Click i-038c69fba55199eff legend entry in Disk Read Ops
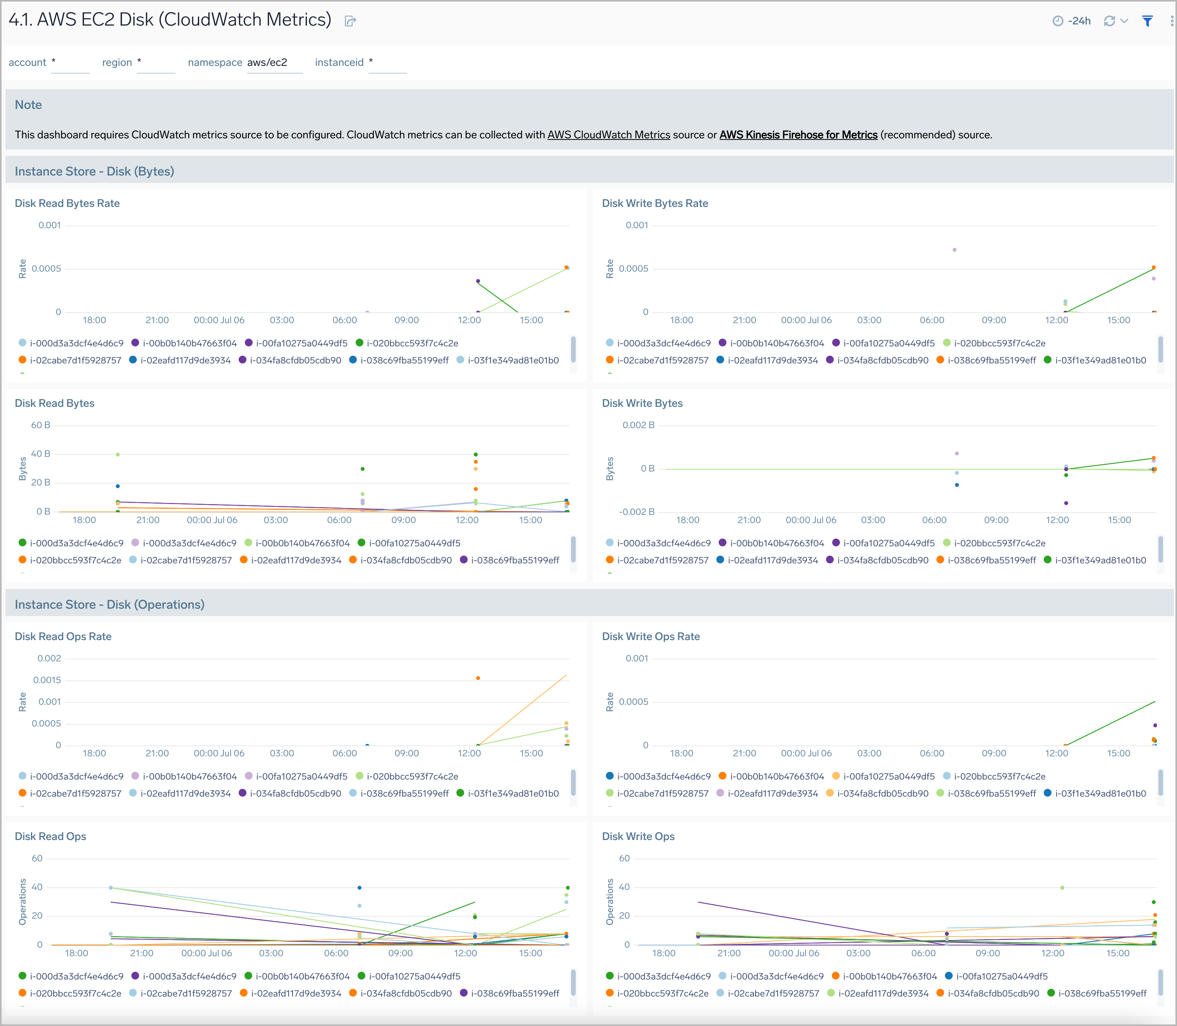Viewport: 1177px width, 1026px height. [x=509, y=993]
